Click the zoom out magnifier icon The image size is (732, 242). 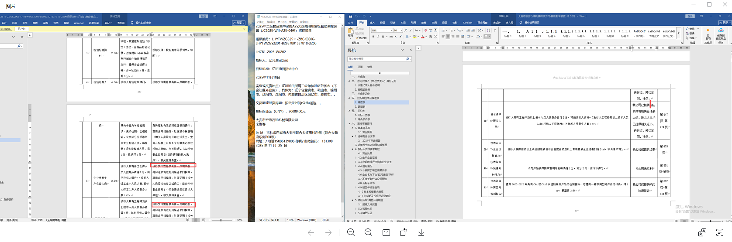click(351, 233)
